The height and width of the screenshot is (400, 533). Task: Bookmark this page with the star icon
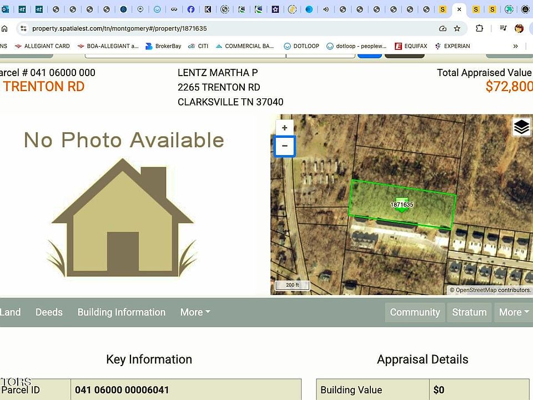[x=457, y=28]
